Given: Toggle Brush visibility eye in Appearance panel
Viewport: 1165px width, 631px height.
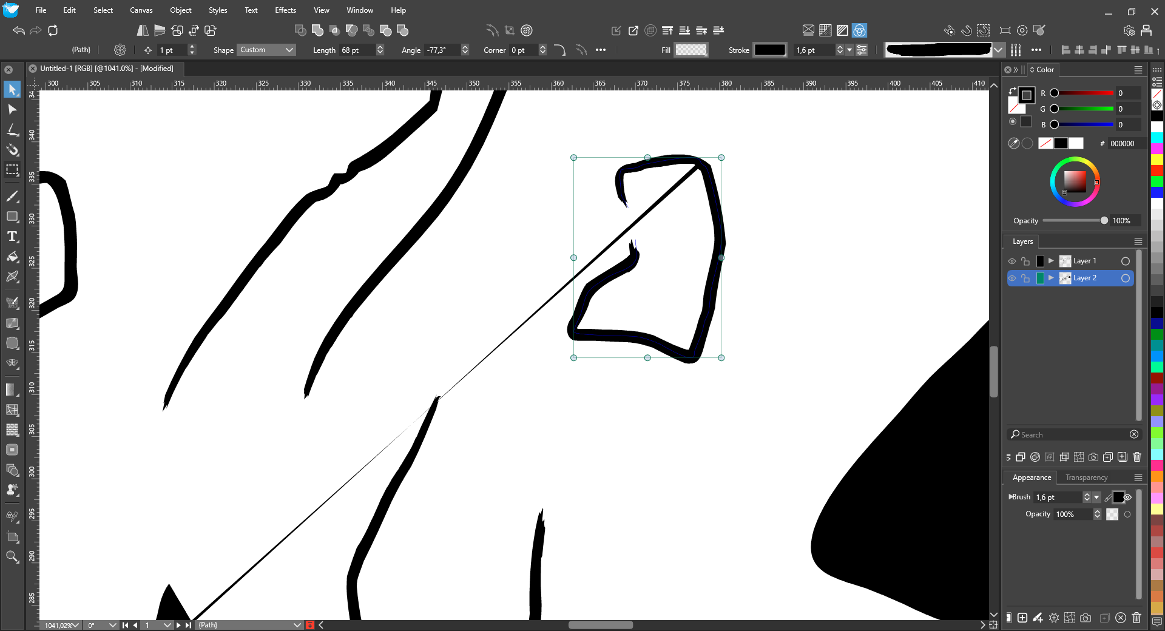Looking at the screenshot, I should (x=1127, y=498).
